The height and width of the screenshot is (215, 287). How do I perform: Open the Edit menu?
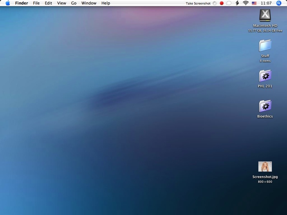tap(48, 3)
